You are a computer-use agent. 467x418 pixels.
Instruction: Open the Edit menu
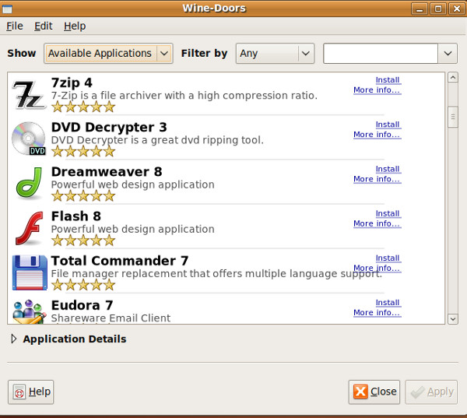pos(43,26)
